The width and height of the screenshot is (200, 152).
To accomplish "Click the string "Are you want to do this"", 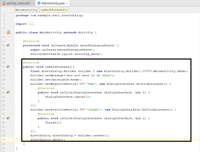I will (x=88, y=75).
